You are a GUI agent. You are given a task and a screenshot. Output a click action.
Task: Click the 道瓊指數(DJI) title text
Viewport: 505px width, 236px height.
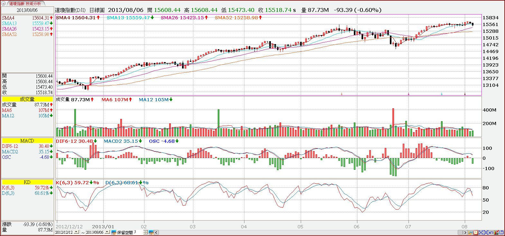click(70, 10)
